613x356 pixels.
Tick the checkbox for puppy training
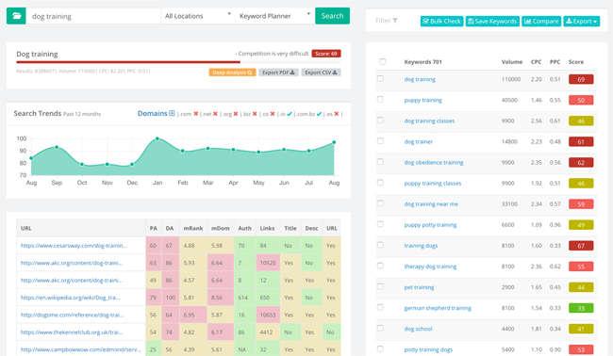click(380, 100)
